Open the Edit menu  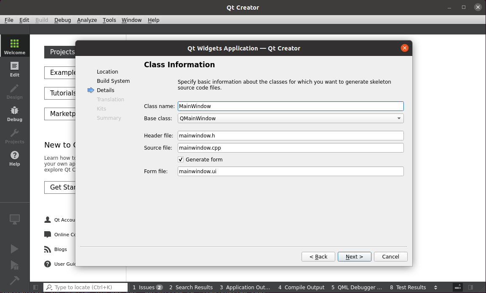(x=24, y=20)
